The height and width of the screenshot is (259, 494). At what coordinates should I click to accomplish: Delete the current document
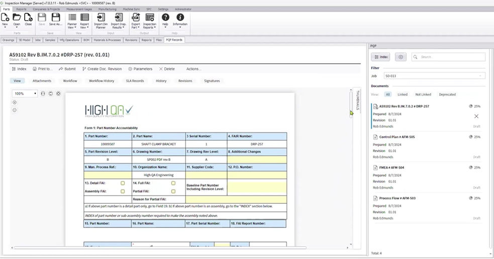pyautogui.click(x=167, y=69)
